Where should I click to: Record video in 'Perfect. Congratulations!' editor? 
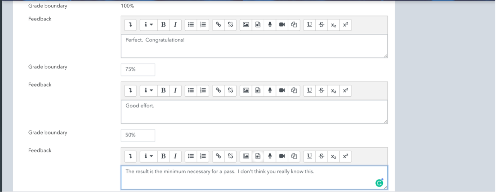tap(282, 25)
